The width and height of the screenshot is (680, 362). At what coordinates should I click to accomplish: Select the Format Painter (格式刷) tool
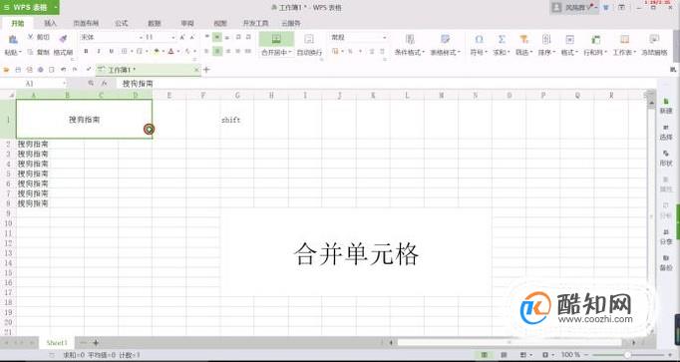coord(64,39)
